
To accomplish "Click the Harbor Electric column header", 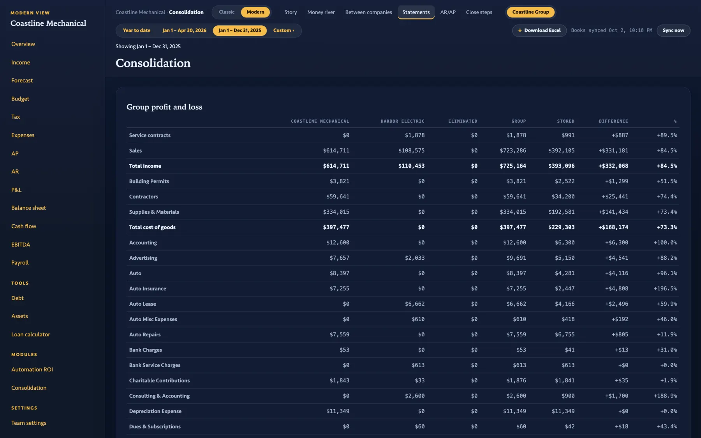I will point(403,121).
